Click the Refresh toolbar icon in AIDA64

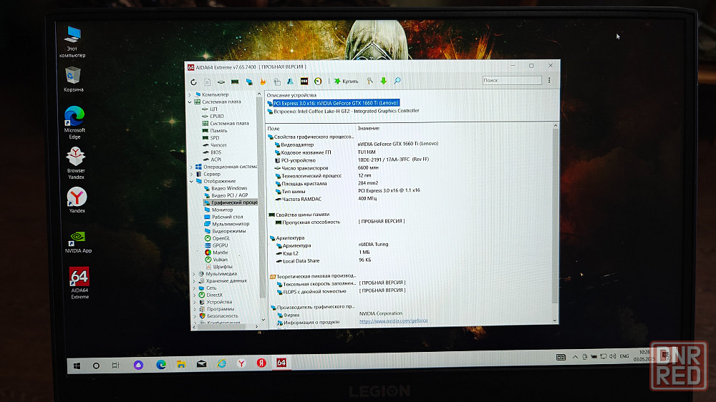coord(193,82)
